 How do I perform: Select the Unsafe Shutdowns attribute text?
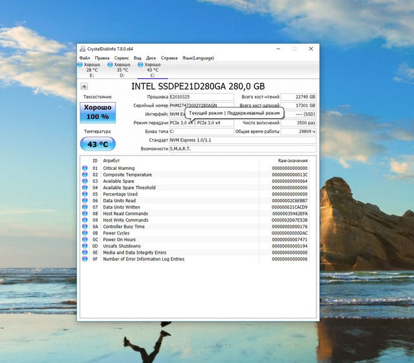(122, 246)
